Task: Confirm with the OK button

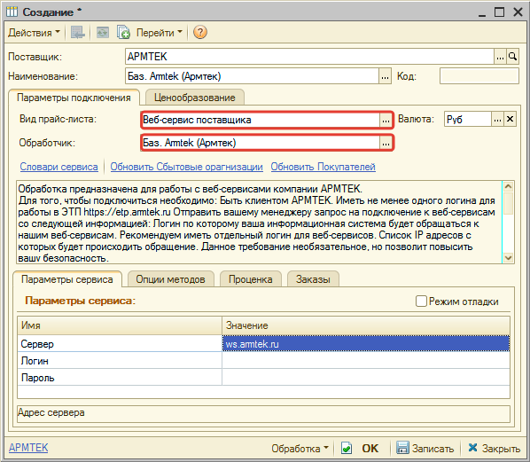Action: pyautogui.click(x=370, y=449)
